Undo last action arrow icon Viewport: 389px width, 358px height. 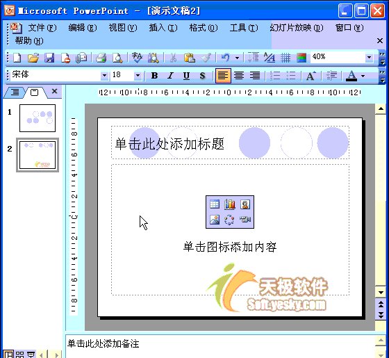click(225, 58)
